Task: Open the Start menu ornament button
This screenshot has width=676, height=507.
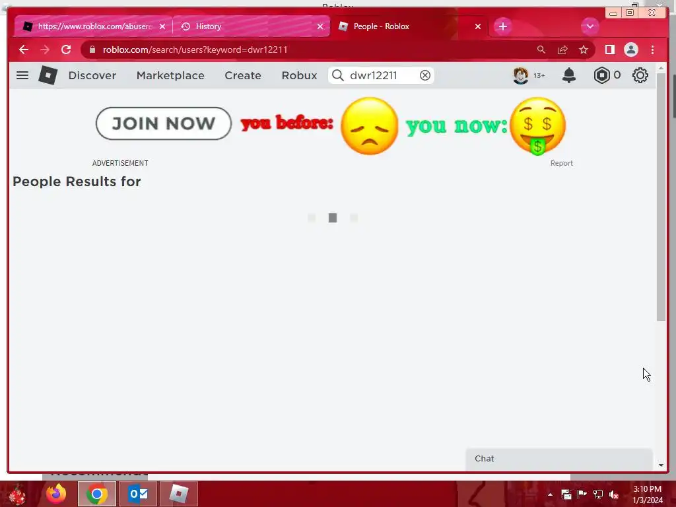Action: click(x=17, y=494)
